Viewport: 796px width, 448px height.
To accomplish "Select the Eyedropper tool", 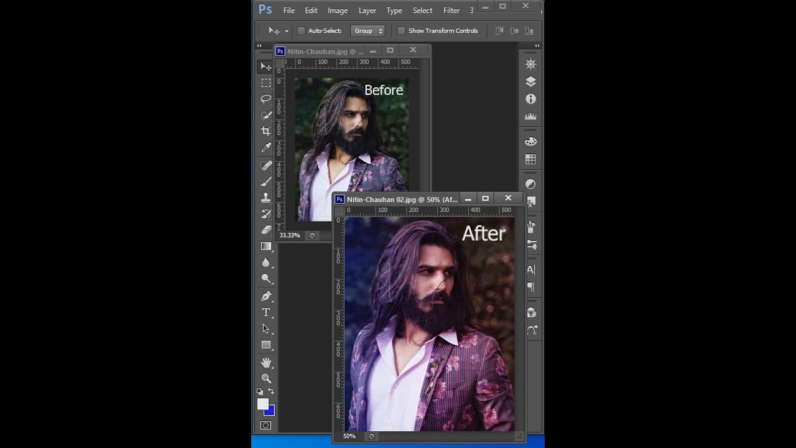I will click(266, 147).
